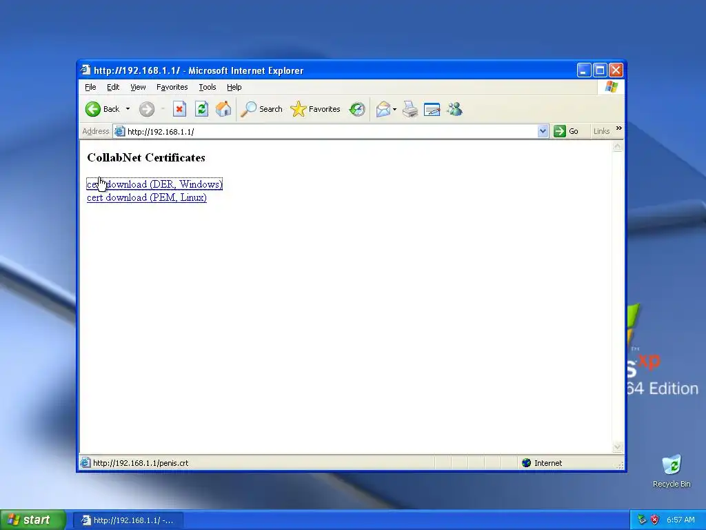Open the Favorites pane with star icon
Image resolution: width=706 pixels, height=530 pixels.
click(x=315, y=109)
